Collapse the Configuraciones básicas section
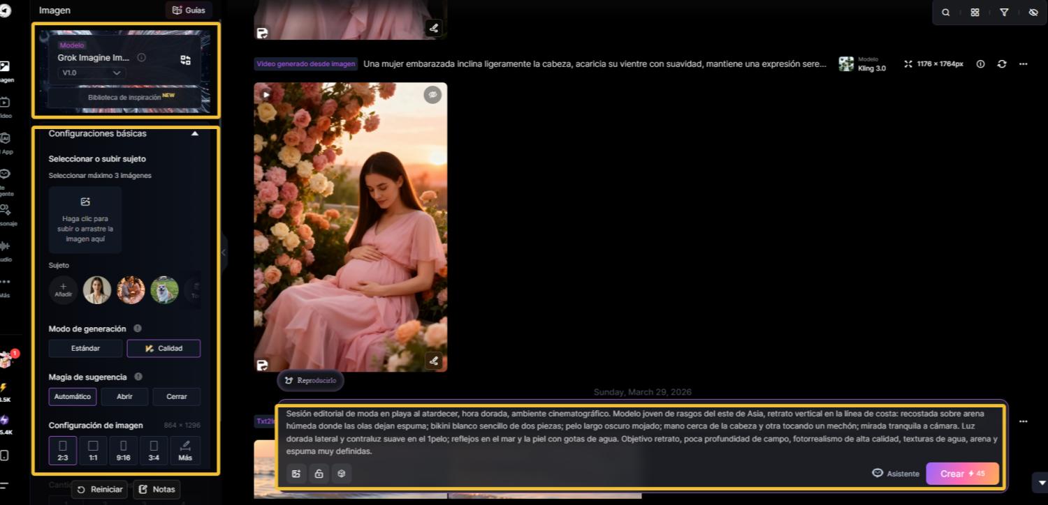 (195, 133)
